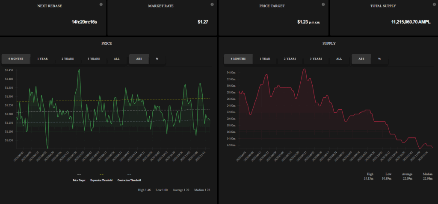Select 2 Years range on Price chart
This screenshot has height=204, width=438.
pos(68,58)
